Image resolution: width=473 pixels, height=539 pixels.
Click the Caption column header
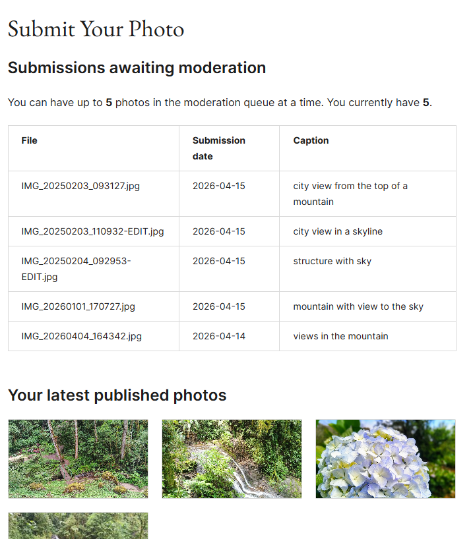[x=311, y=140]
